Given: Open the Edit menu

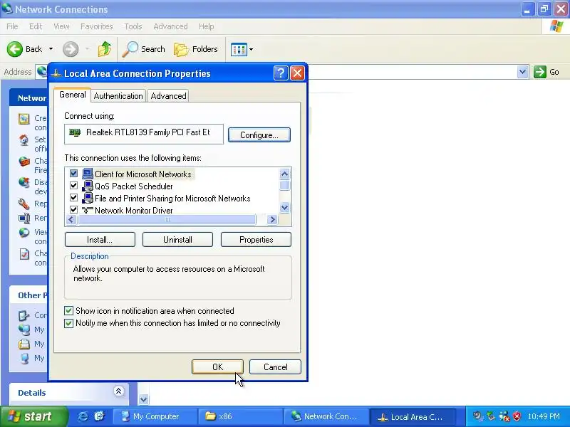Looking at the screenshot, I should point(35,26).
